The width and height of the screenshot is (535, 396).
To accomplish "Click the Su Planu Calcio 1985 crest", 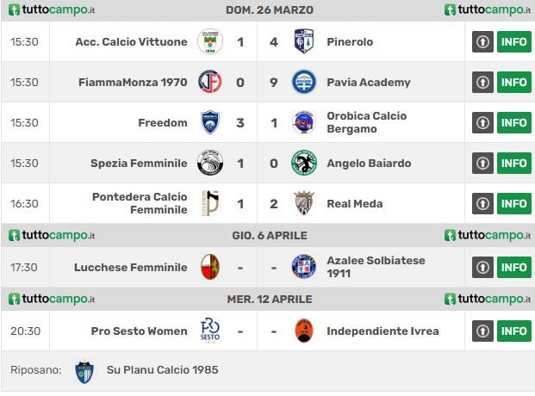I will [x=84, y=371].
